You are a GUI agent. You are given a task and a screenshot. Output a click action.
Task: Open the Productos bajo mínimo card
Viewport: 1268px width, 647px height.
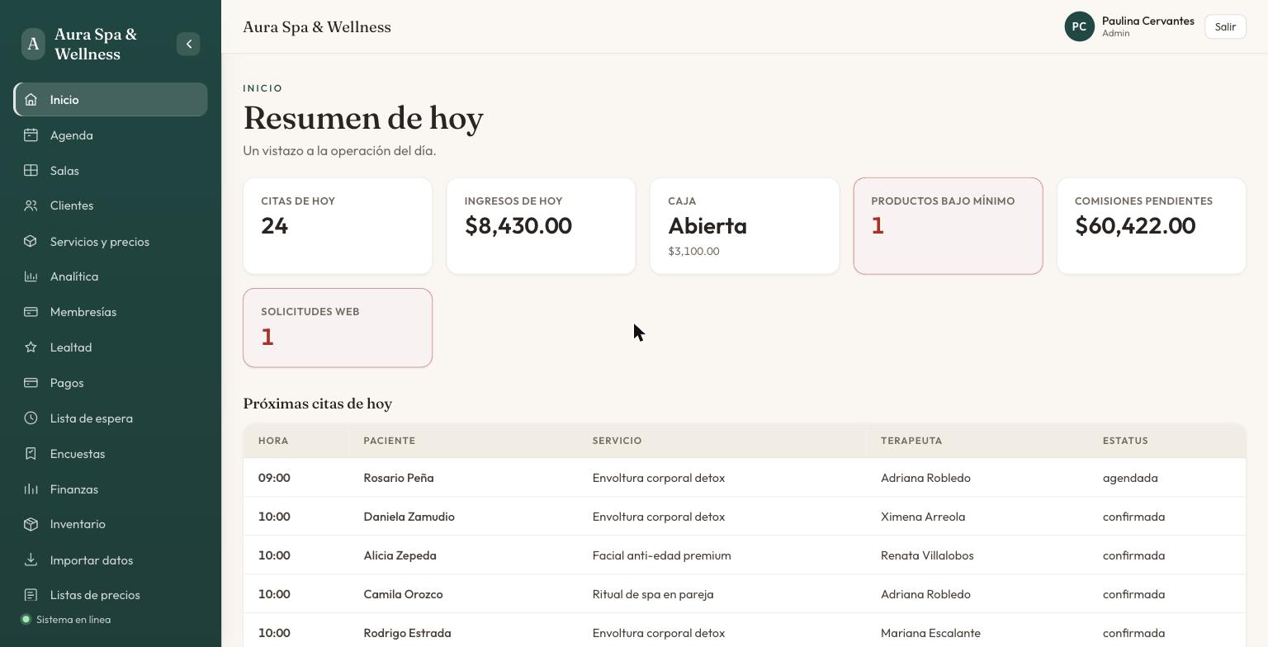[948, 226]
